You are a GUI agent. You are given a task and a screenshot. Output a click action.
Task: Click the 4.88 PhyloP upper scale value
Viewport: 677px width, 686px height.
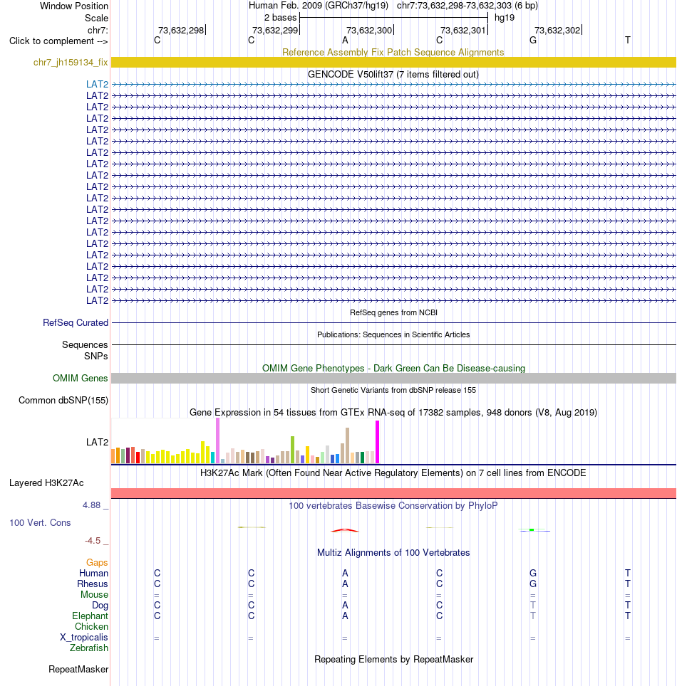point(92,505)
